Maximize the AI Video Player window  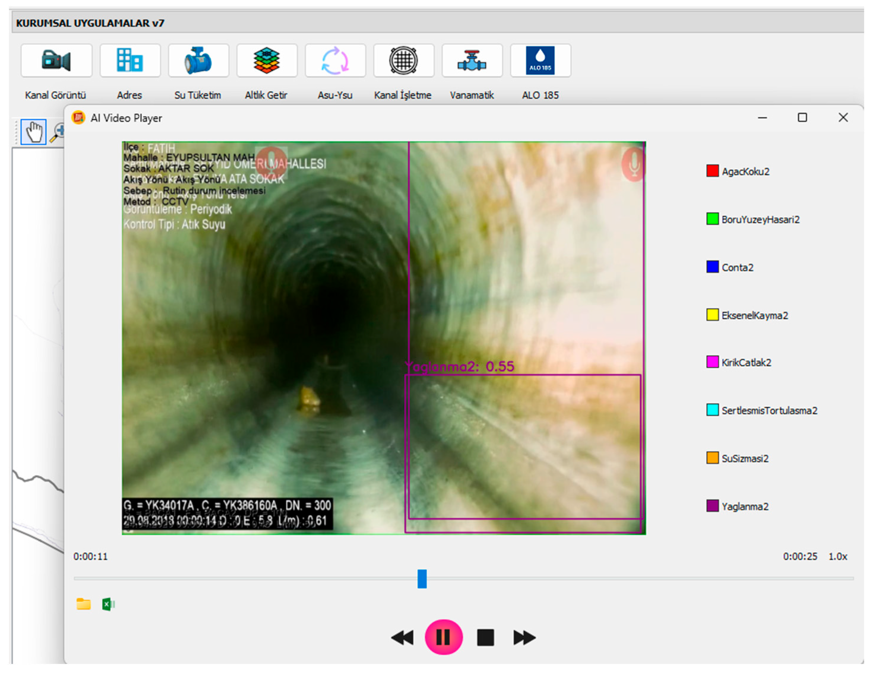click(x=802, y=117)
